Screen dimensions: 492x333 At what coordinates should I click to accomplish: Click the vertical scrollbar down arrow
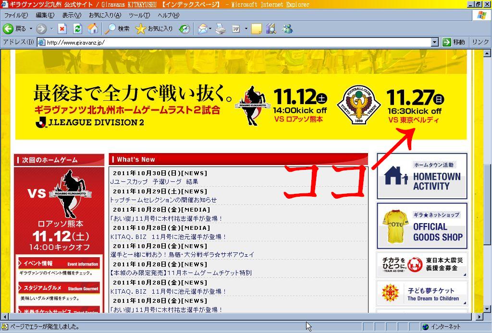[487, 309]
